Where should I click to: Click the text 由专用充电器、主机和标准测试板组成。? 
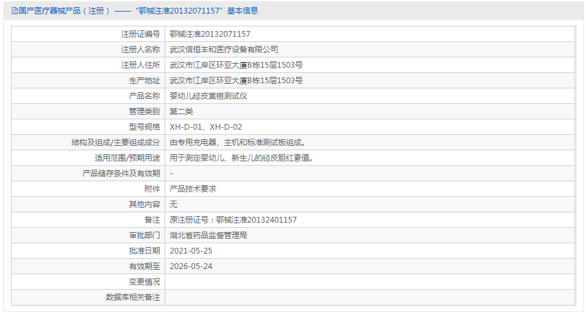pyautogui.click(x=238, y=143)
